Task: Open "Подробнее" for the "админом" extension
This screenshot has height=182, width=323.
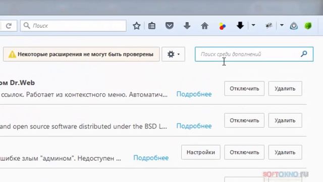Action: (x=151, y=158)
